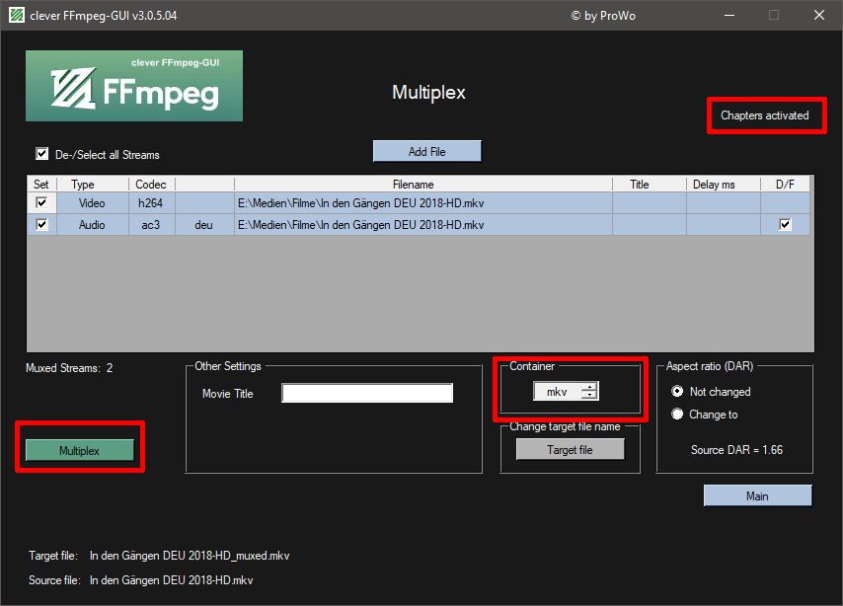Select the Audio type cell

point(93,225)
